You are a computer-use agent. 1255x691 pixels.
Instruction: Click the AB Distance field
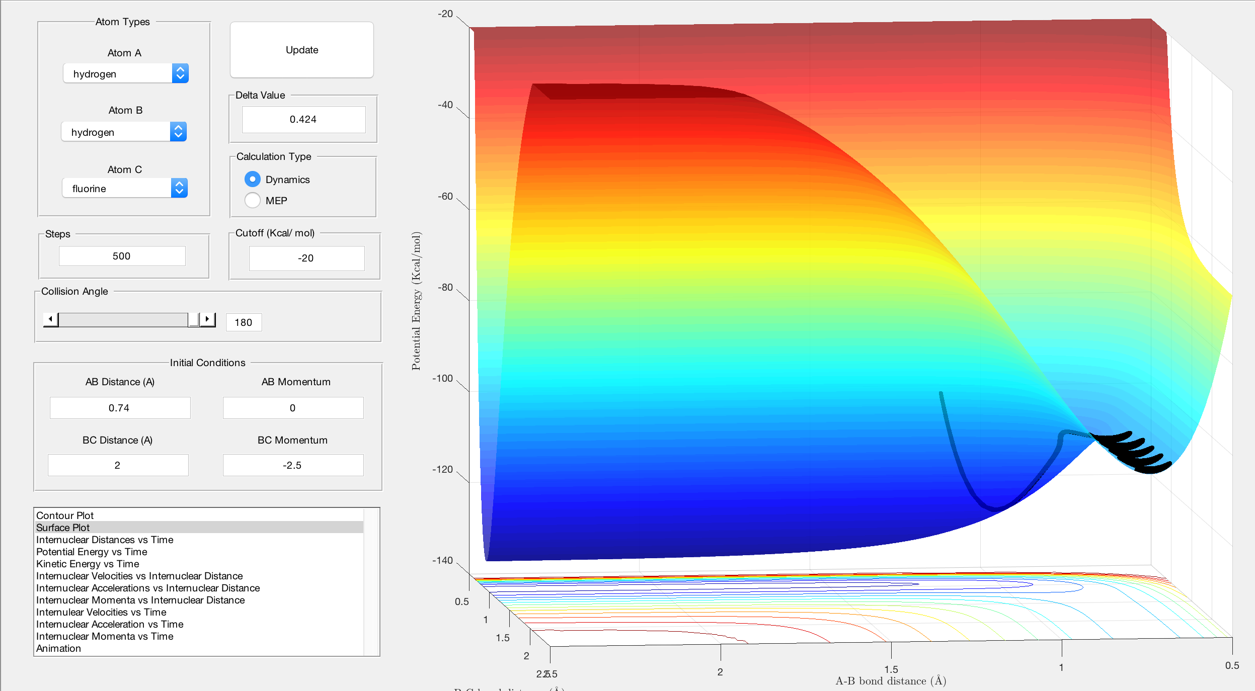[x=120, y=408]
